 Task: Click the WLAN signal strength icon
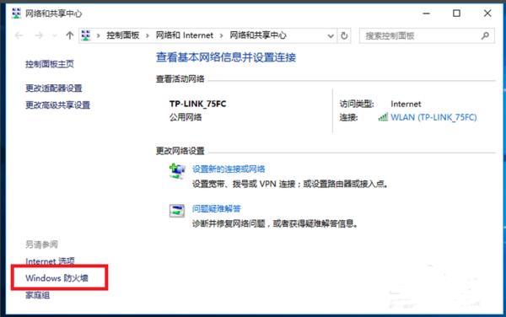383,117
